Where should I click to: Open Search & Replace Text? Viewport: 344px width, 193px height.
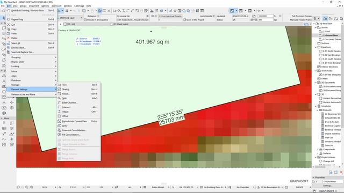tap(31, 53)
